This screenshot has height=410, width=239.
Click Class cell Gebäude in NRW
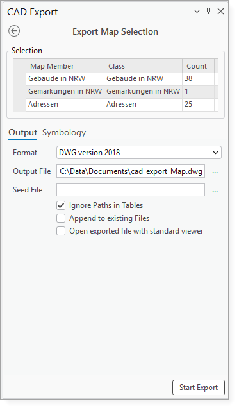pyautogui.click(x=143, y=79)
